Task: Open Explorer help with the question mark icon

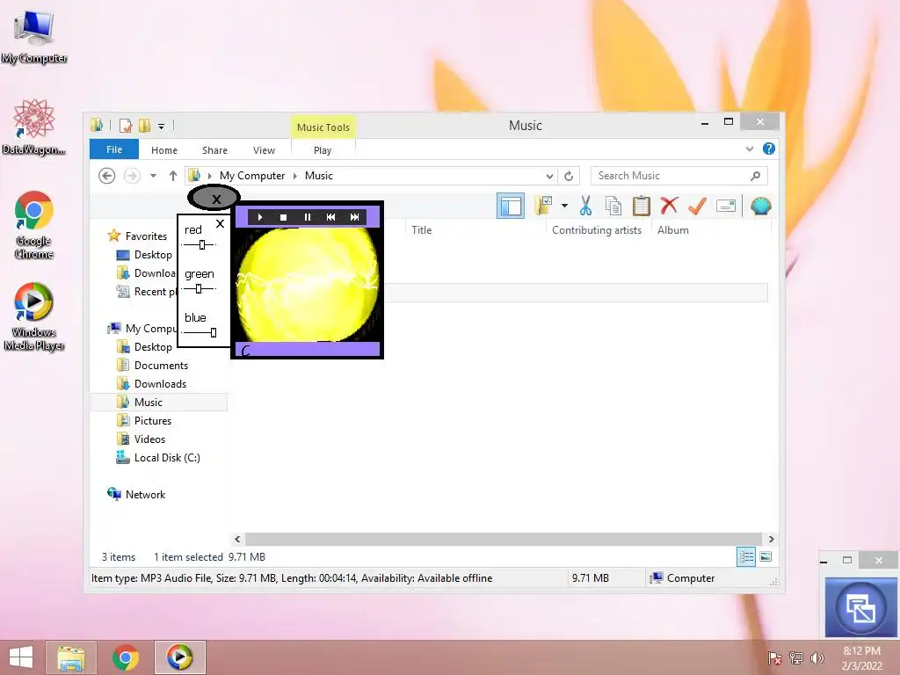Action: 768,149
